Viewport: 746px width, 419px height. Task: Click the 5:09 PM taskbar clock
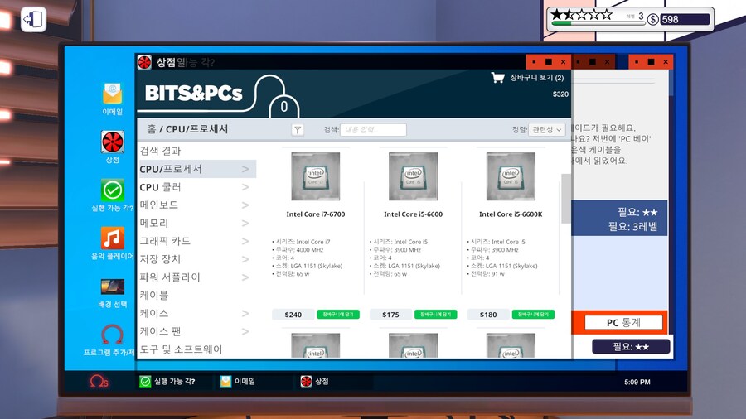pyautogui.click(x=637, y=382)
